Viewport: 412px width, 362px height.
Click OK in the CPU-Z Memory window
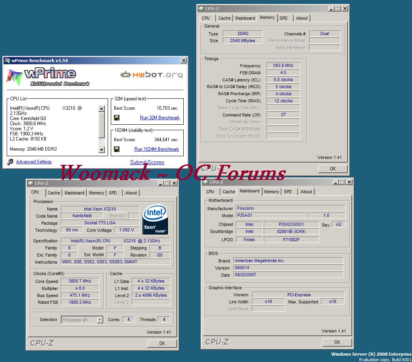[x=333, y=169]
